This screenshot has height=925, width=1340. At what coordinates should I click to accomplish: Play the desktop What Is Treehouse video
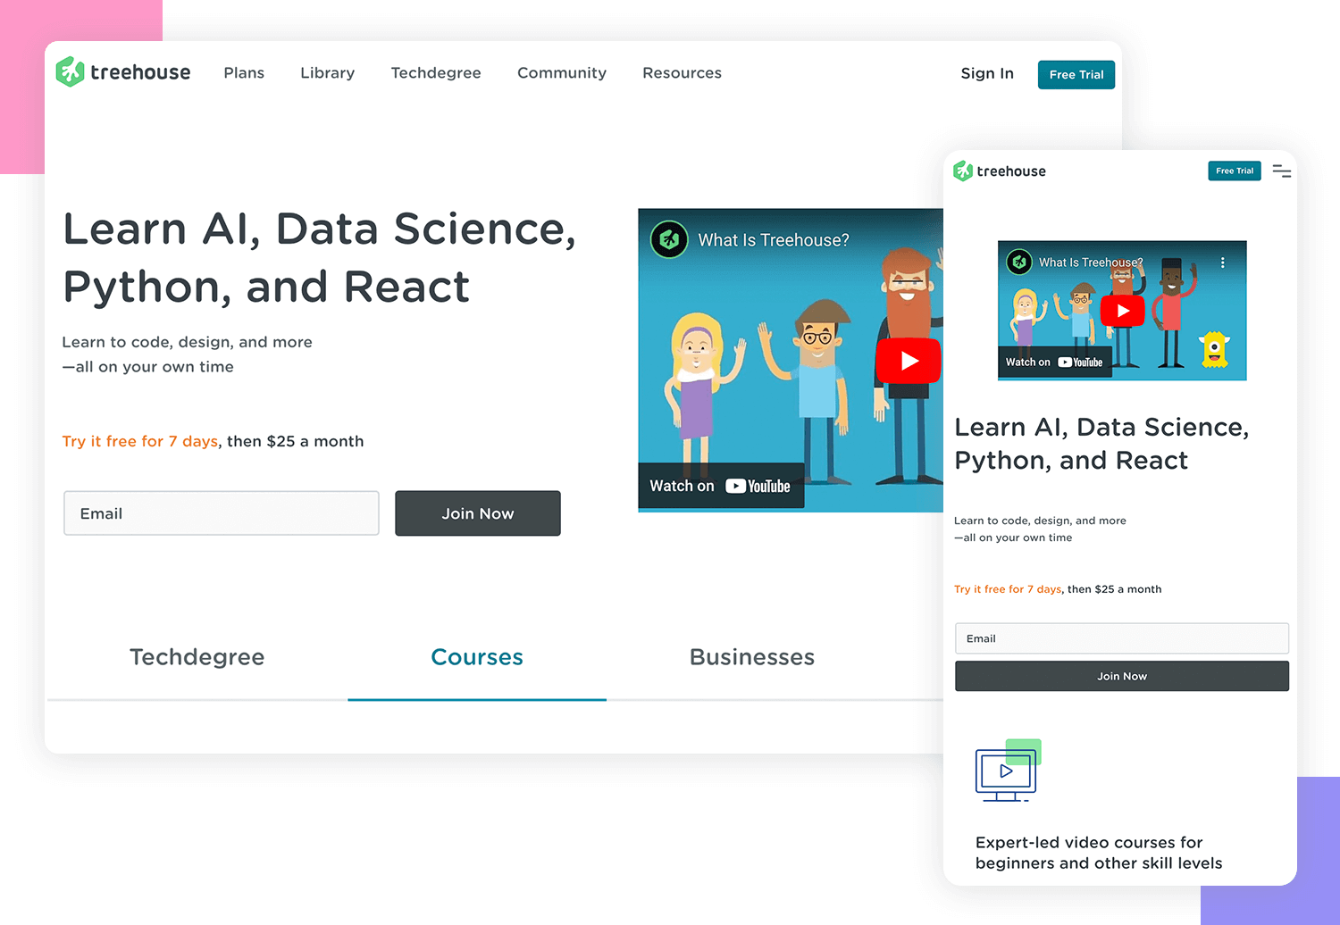[x=909, y=361]
